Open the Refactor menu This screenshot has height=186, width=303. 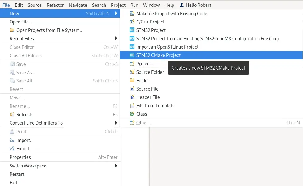click(x=55, y=5)
